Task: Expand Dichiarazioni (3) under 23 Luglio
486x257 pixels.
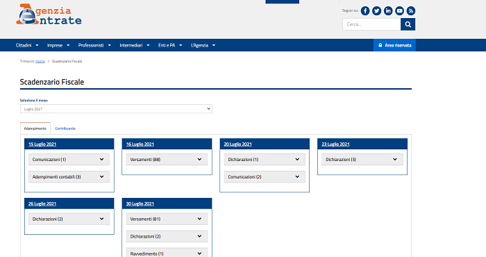Action: click(x=362, y=159)
